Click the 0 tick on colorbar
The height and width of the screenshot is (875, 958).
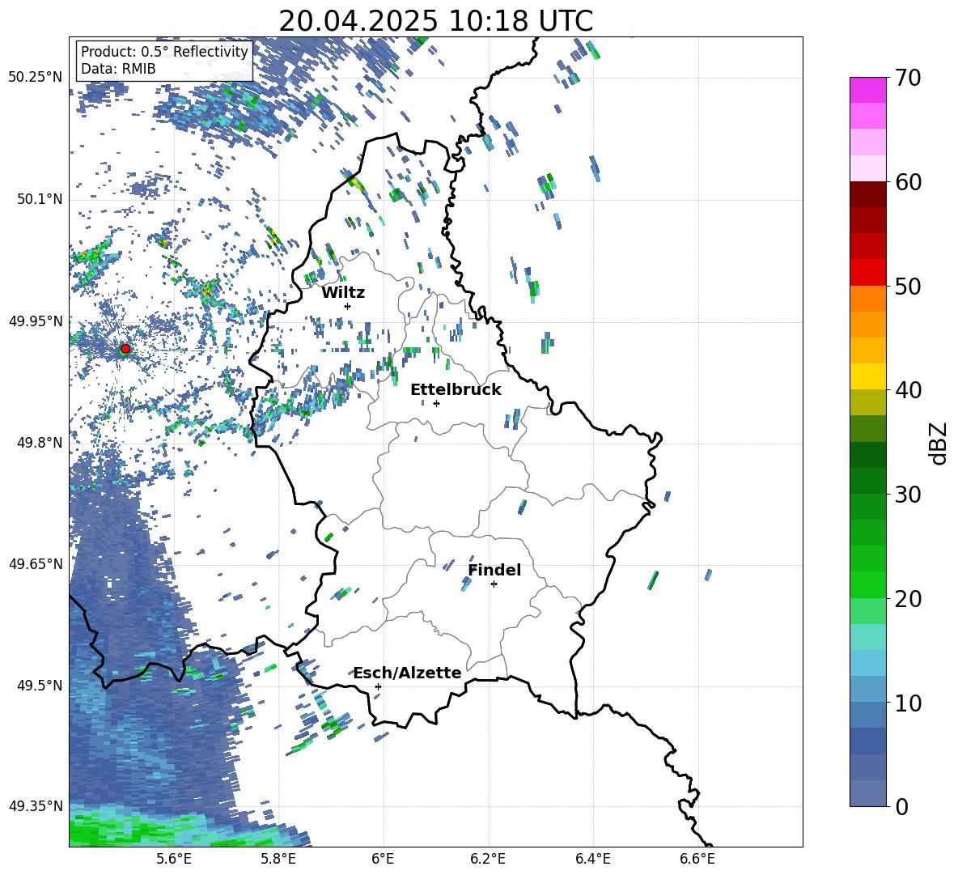click(901, 806)
